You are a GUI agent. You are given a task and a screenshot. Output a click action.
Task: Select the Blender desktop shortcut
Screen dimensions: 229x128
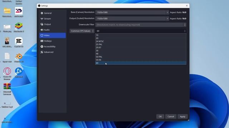coord(19,58)
